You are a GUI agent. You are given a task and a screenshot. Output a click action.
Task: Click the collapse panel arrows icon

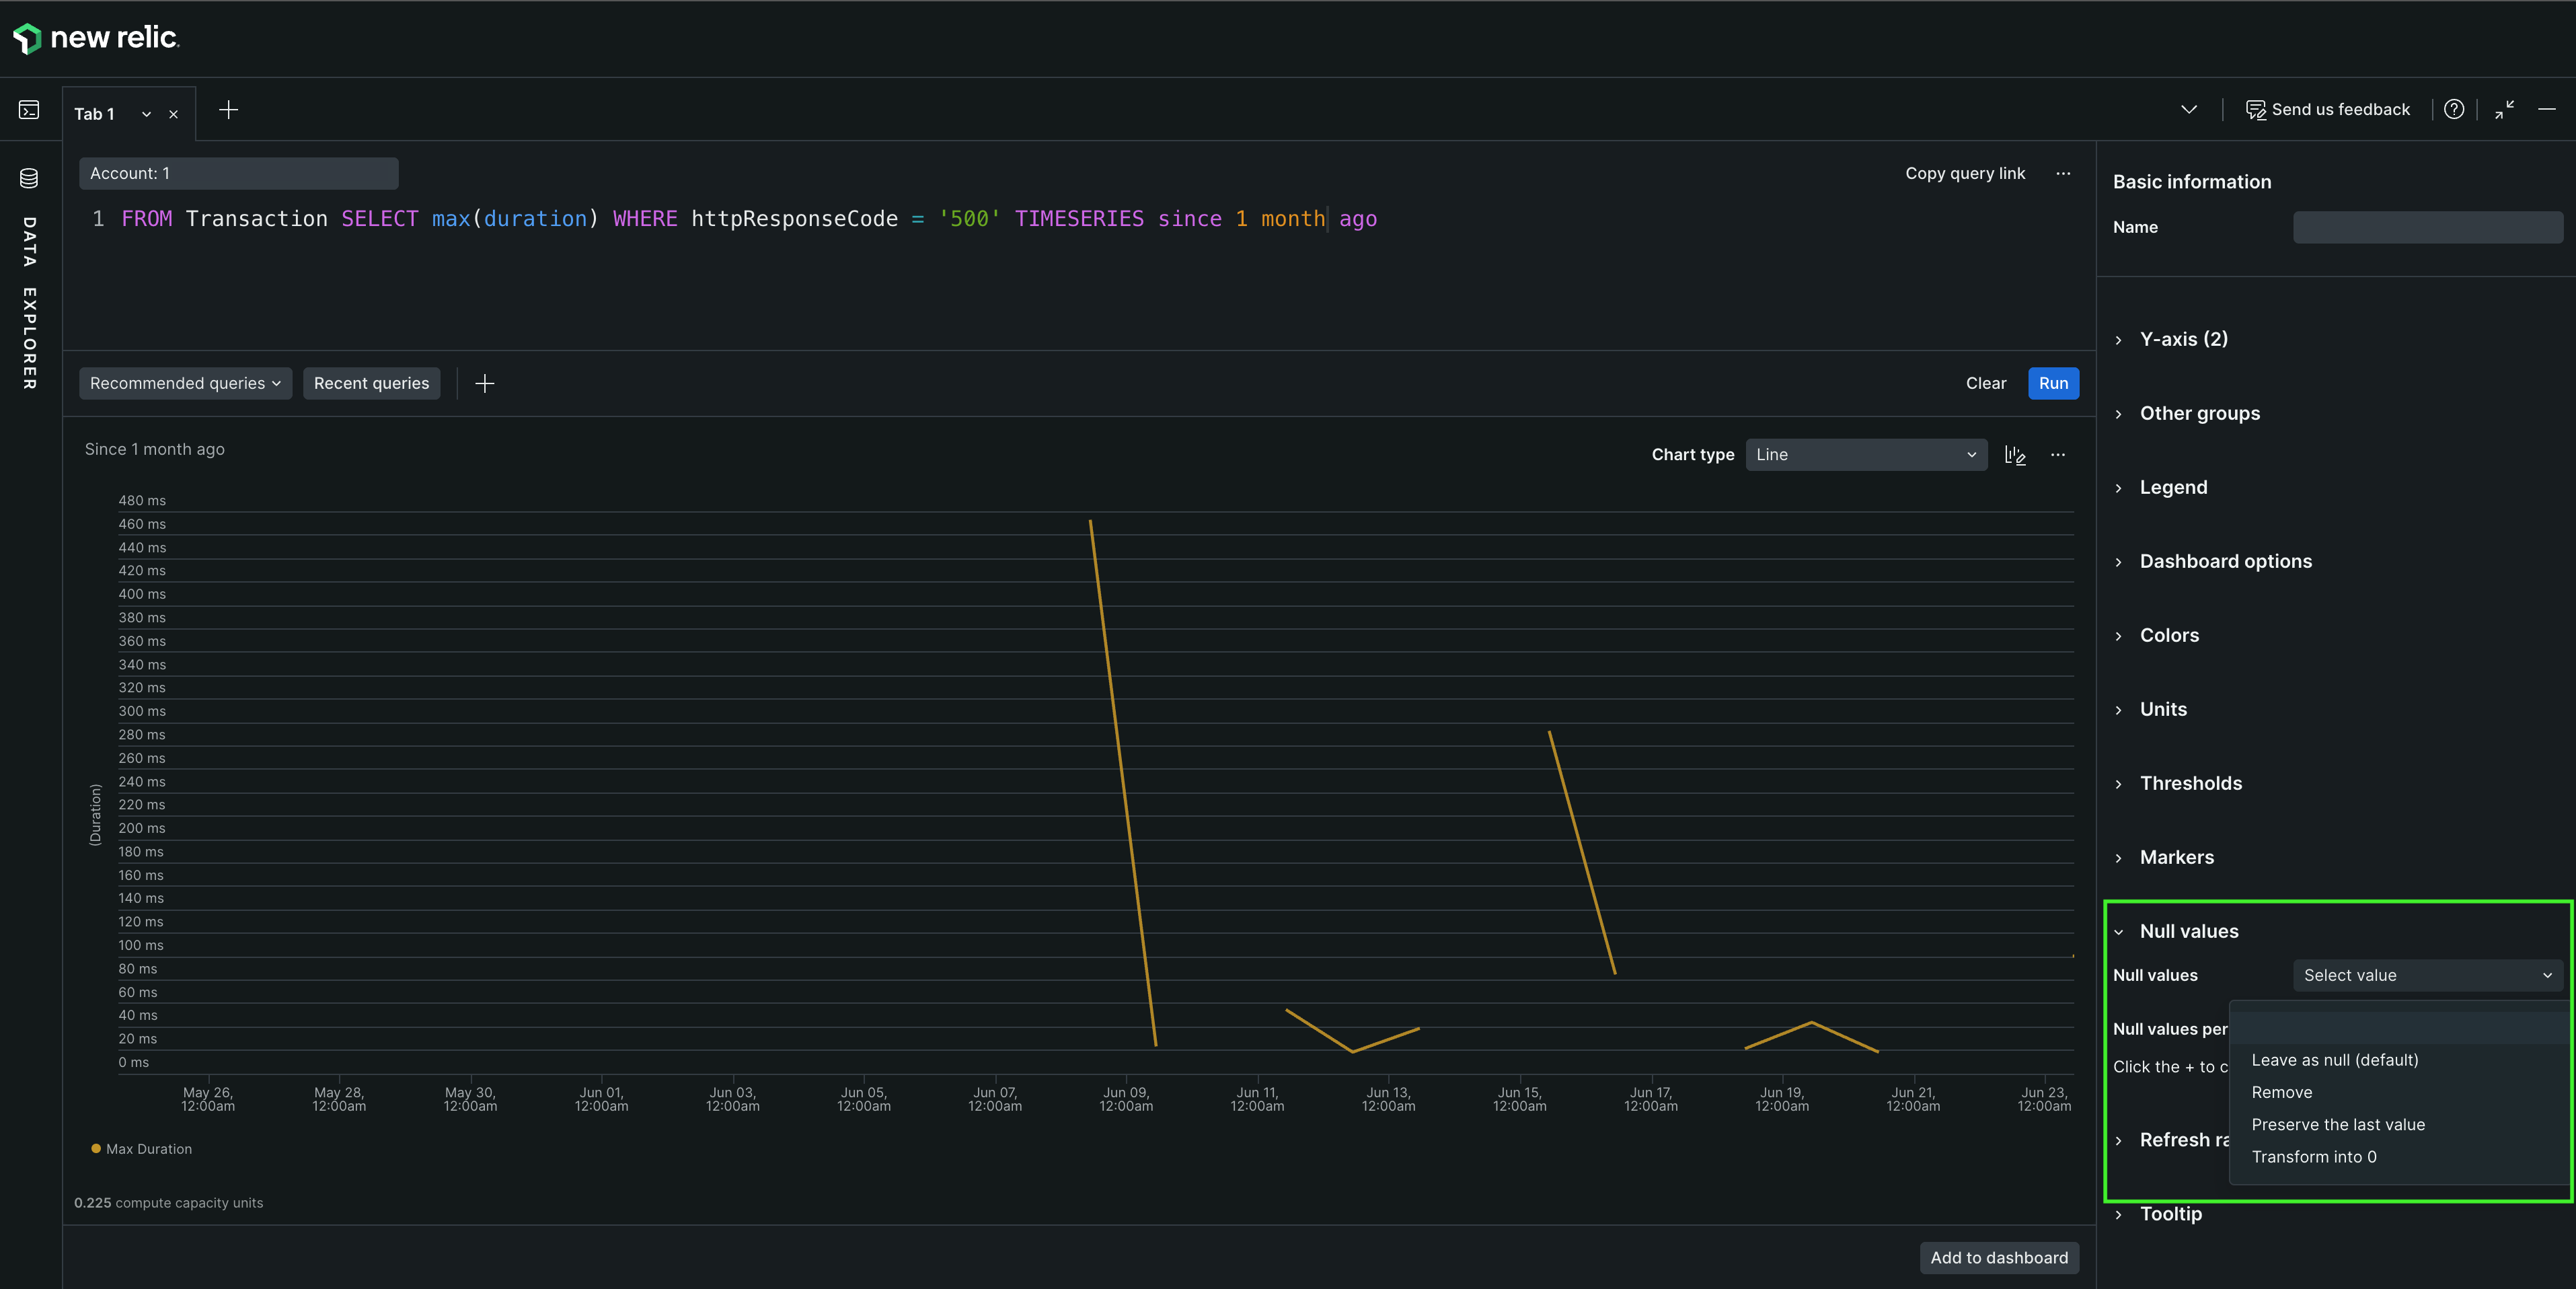(2504, 110)
